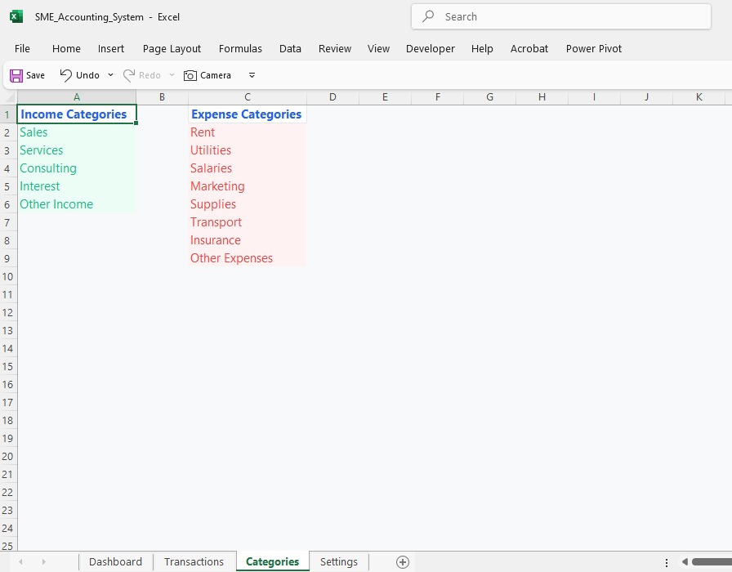The width and height of the screenshot is (732, 572).
Task: Open the Formulas ribbon tab
Action: pyautogui.click(x=240, y=48)
